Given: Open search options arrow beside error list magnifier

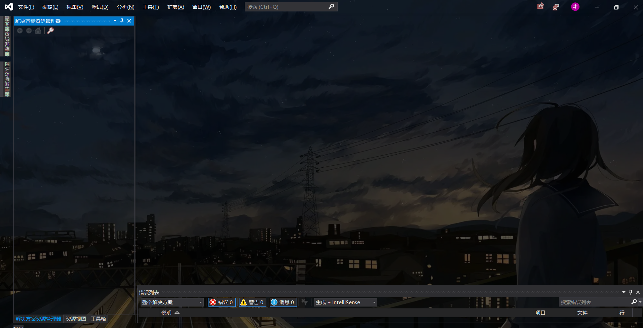Looking at the screenshot, I should pyautogui.click(x=640, y=302).
